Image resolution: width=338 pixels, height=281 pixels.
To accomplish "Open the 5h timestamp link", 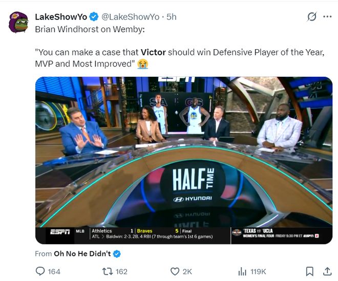I will [x=172, y=17].
